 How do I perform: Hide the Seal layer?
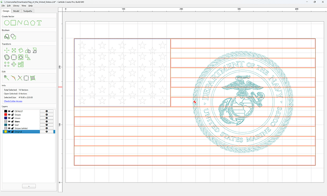[x=9, y=125]
